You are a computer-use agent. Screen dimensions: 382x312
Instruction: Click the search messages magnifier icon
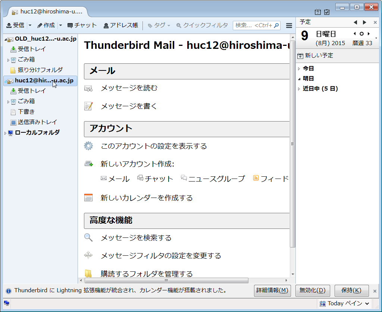(x=88, y=237)
